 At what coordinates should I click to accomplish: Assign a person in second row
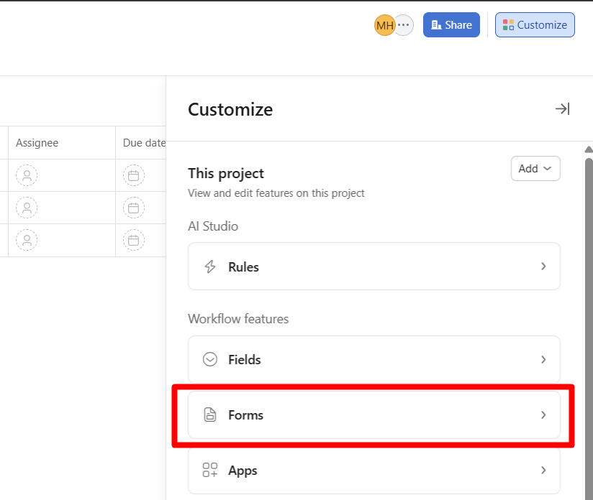pos(27,208)
